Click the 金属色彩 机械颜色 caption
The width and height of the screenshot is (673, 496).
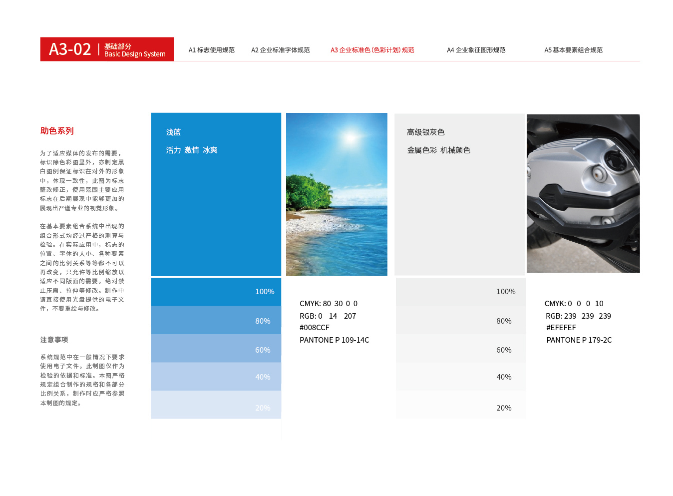pyautogui.click(x=438, y=150)
